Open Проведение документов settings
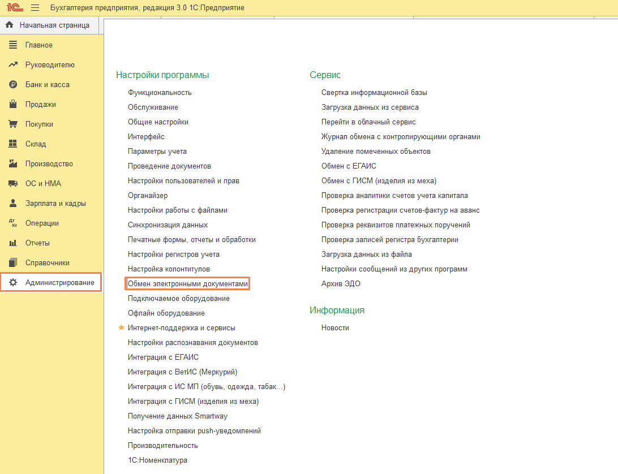 [169, 166]
